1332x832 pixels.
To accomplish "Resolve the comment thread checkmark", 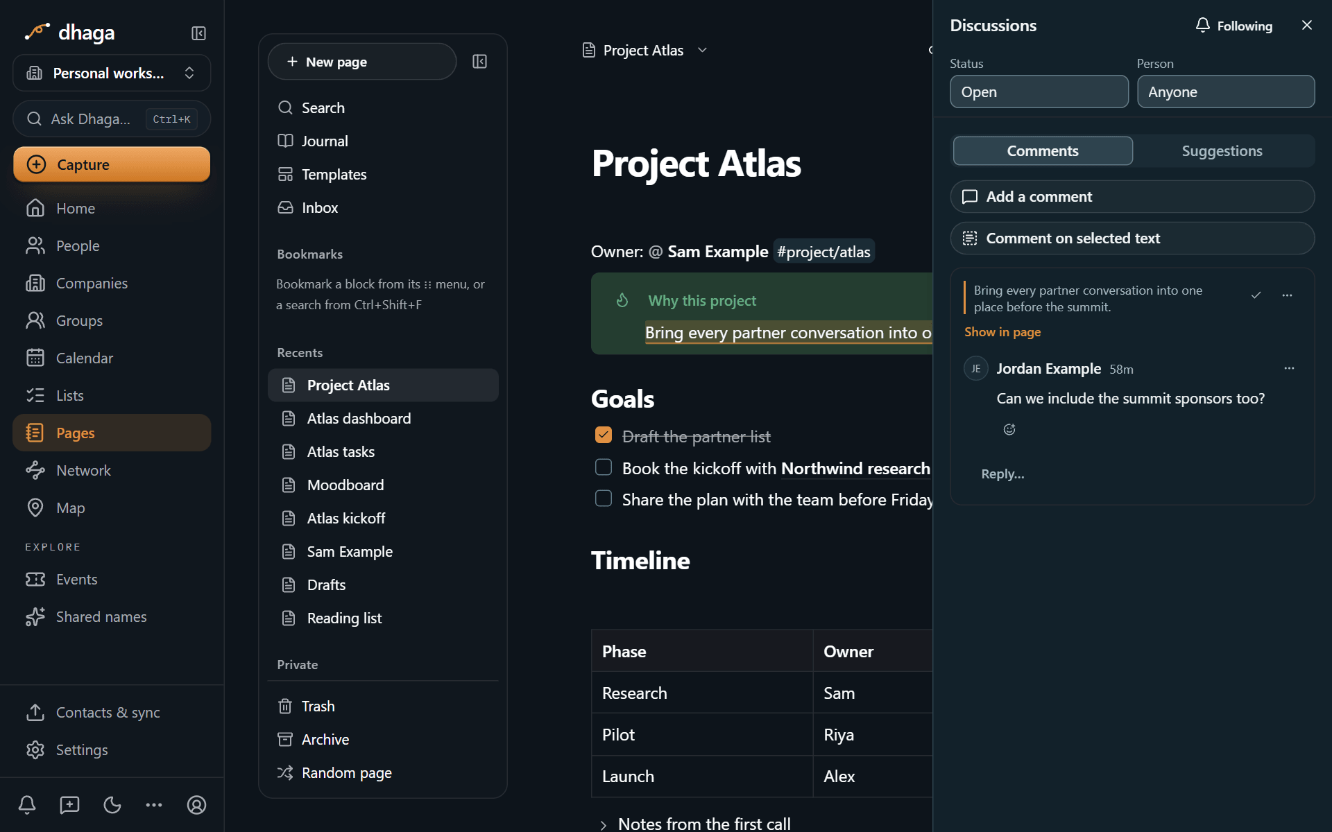I will 1256,295.
